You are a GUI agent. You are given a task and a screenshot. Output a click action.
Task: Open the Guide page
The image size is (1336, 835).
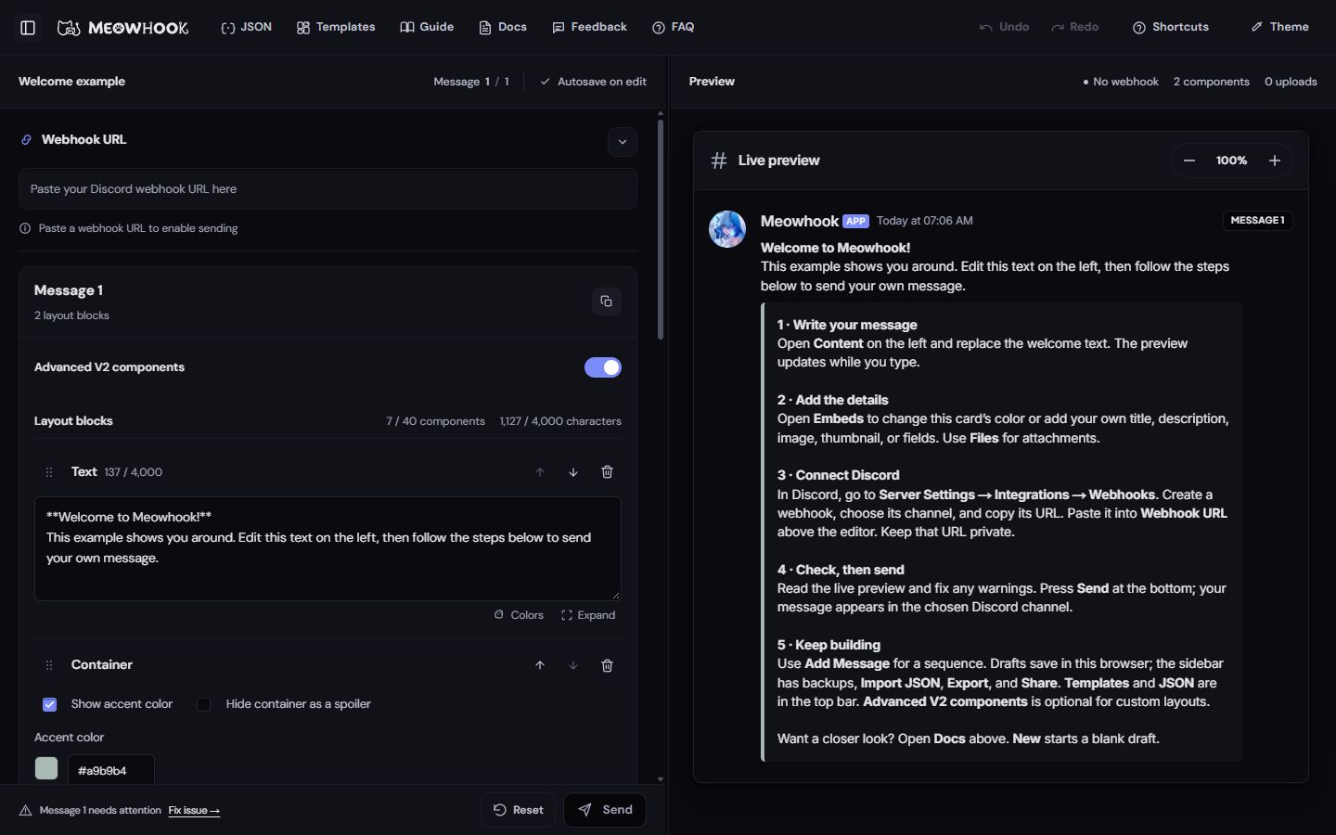[427, 27]
